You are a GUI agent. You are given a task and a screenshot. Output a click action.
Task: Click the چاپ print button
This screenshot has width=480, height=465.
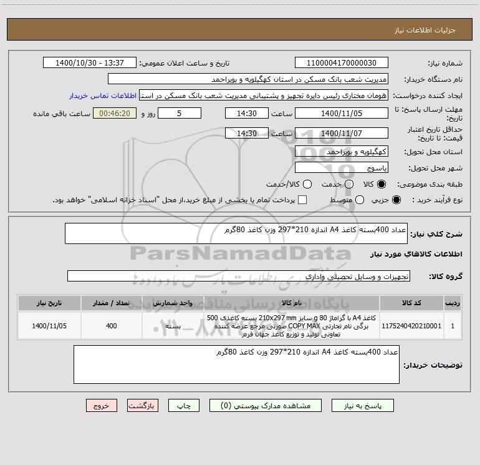coord(184,406)
